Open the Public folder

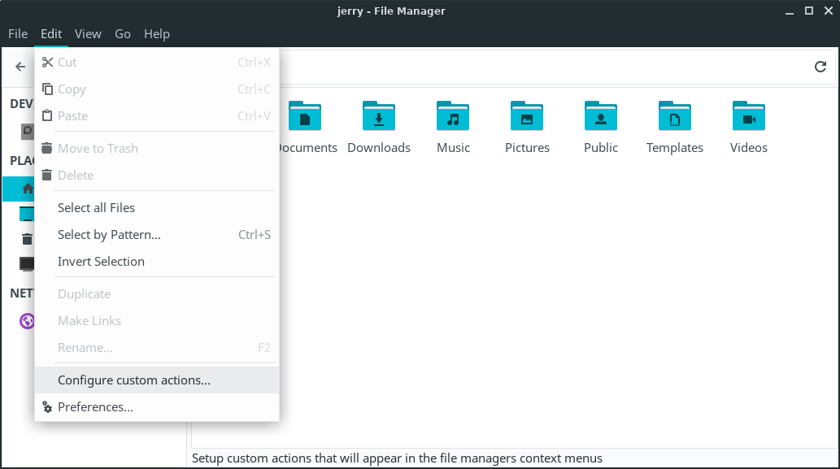coord(601,117)
